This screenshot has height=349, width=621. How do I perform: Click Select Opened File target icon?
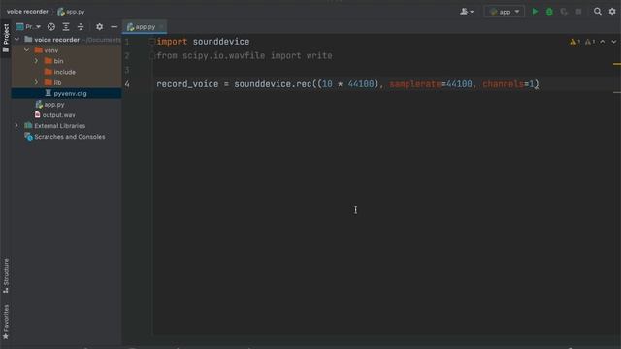pyautogui.click(x=51, y=27)
